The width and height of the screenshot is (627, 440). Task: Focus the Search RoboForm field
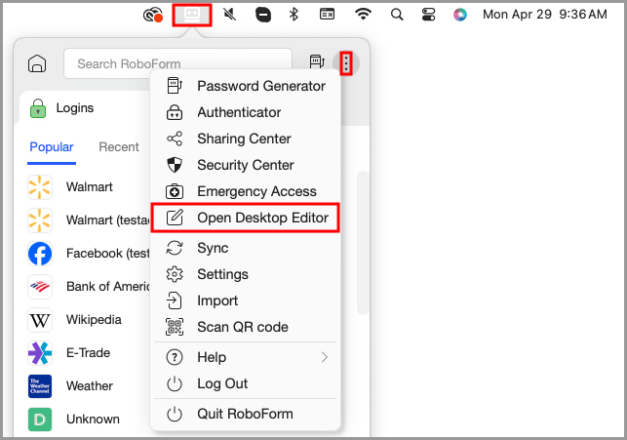177,63
